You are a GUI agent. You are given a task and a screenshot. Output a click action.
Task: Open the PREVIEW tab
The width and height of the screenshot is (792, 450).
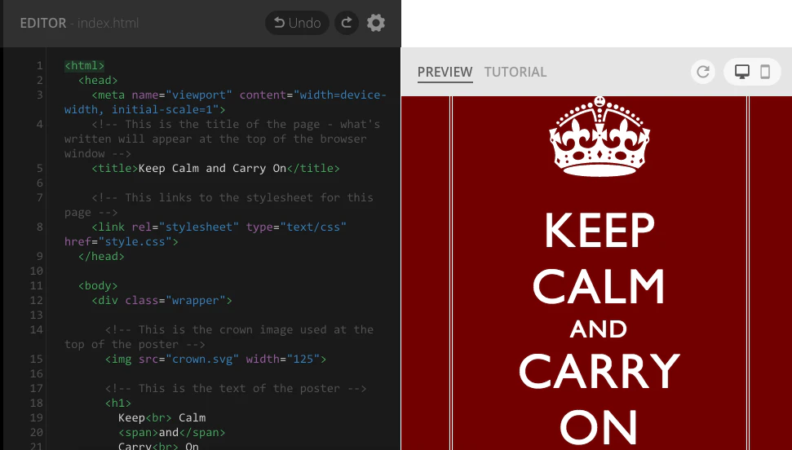[x=445, y=73]
